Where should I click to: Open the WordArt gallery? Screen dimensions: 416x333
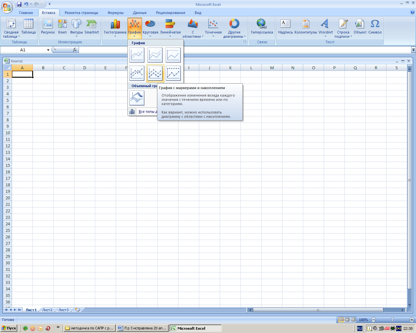(x=325, y=28)
